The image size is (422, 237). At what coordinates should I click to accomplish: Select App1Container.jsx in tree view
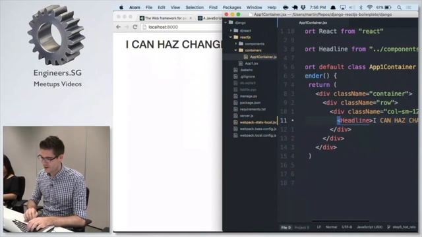[x=263, y=57]
